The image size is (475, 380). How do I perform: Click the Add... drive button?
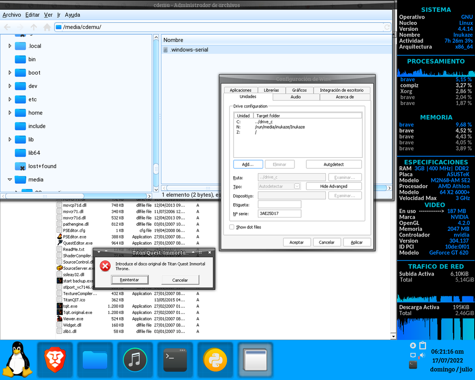pos(248,164)
